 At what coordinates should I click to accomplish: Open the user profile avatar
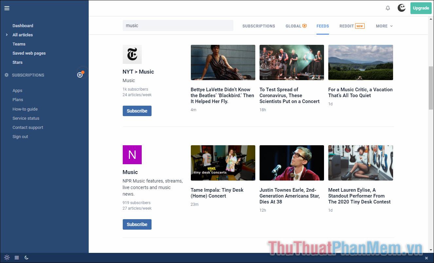[402, 8]
